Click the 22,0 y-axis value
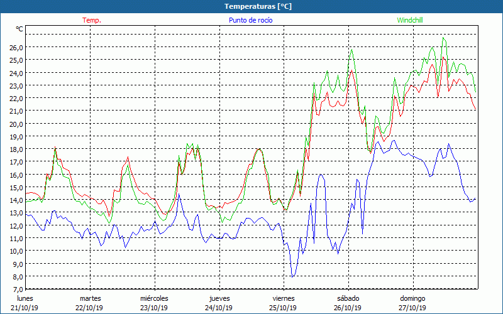 (16, 99)
